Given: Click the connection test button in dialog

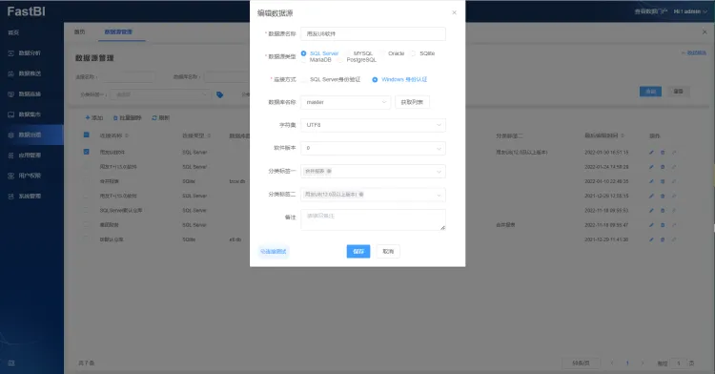Looking at the screenshot, I should [274, 251].
